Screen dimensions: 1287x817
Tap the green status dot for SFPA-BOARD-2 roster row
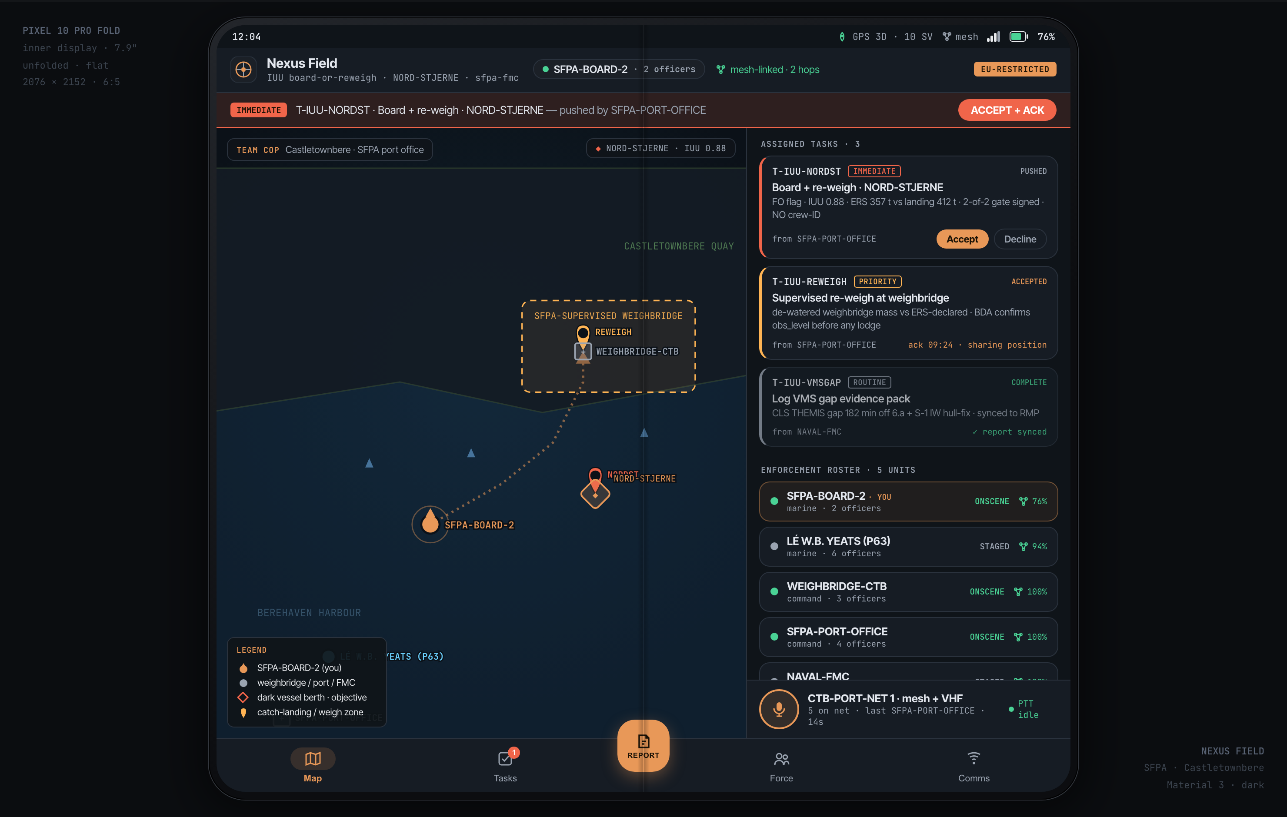tap(774, 501)
